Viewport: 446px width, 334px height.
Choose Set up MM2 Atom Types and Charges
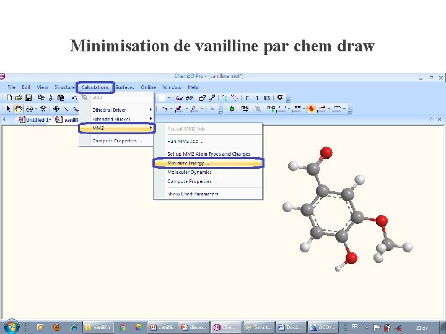(208, 153)
